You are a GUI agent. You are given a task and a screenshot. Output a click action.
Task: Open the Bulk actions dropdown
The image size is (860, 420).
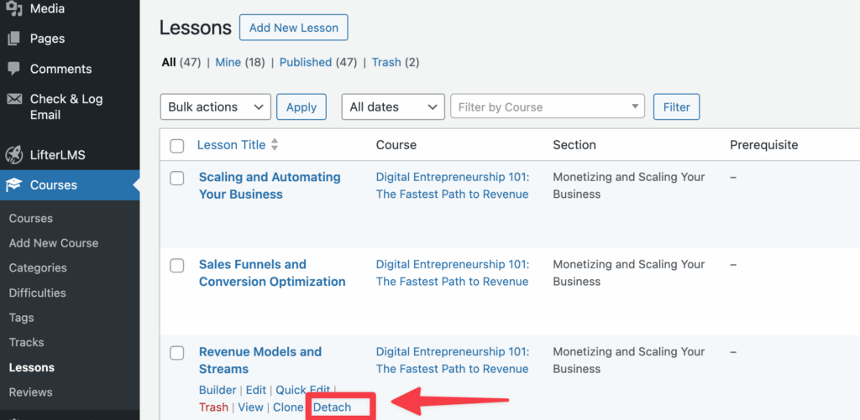pyautogui.click(x=215, y=107)
